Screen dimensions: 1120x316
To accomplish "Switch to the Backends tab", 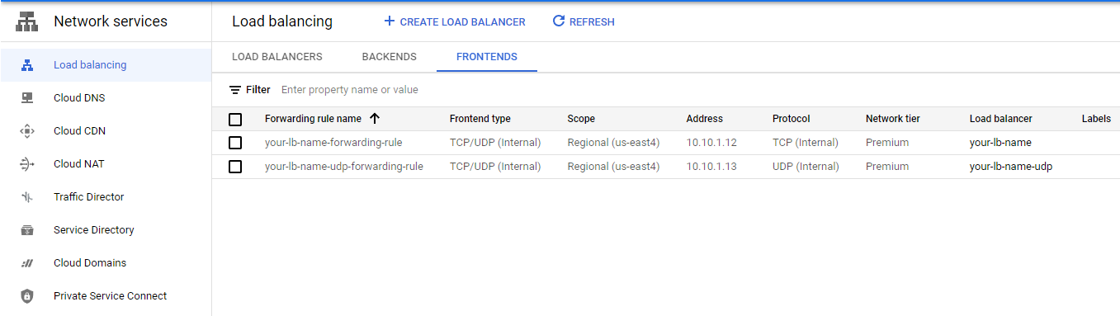I will click(x=390, y=57).
